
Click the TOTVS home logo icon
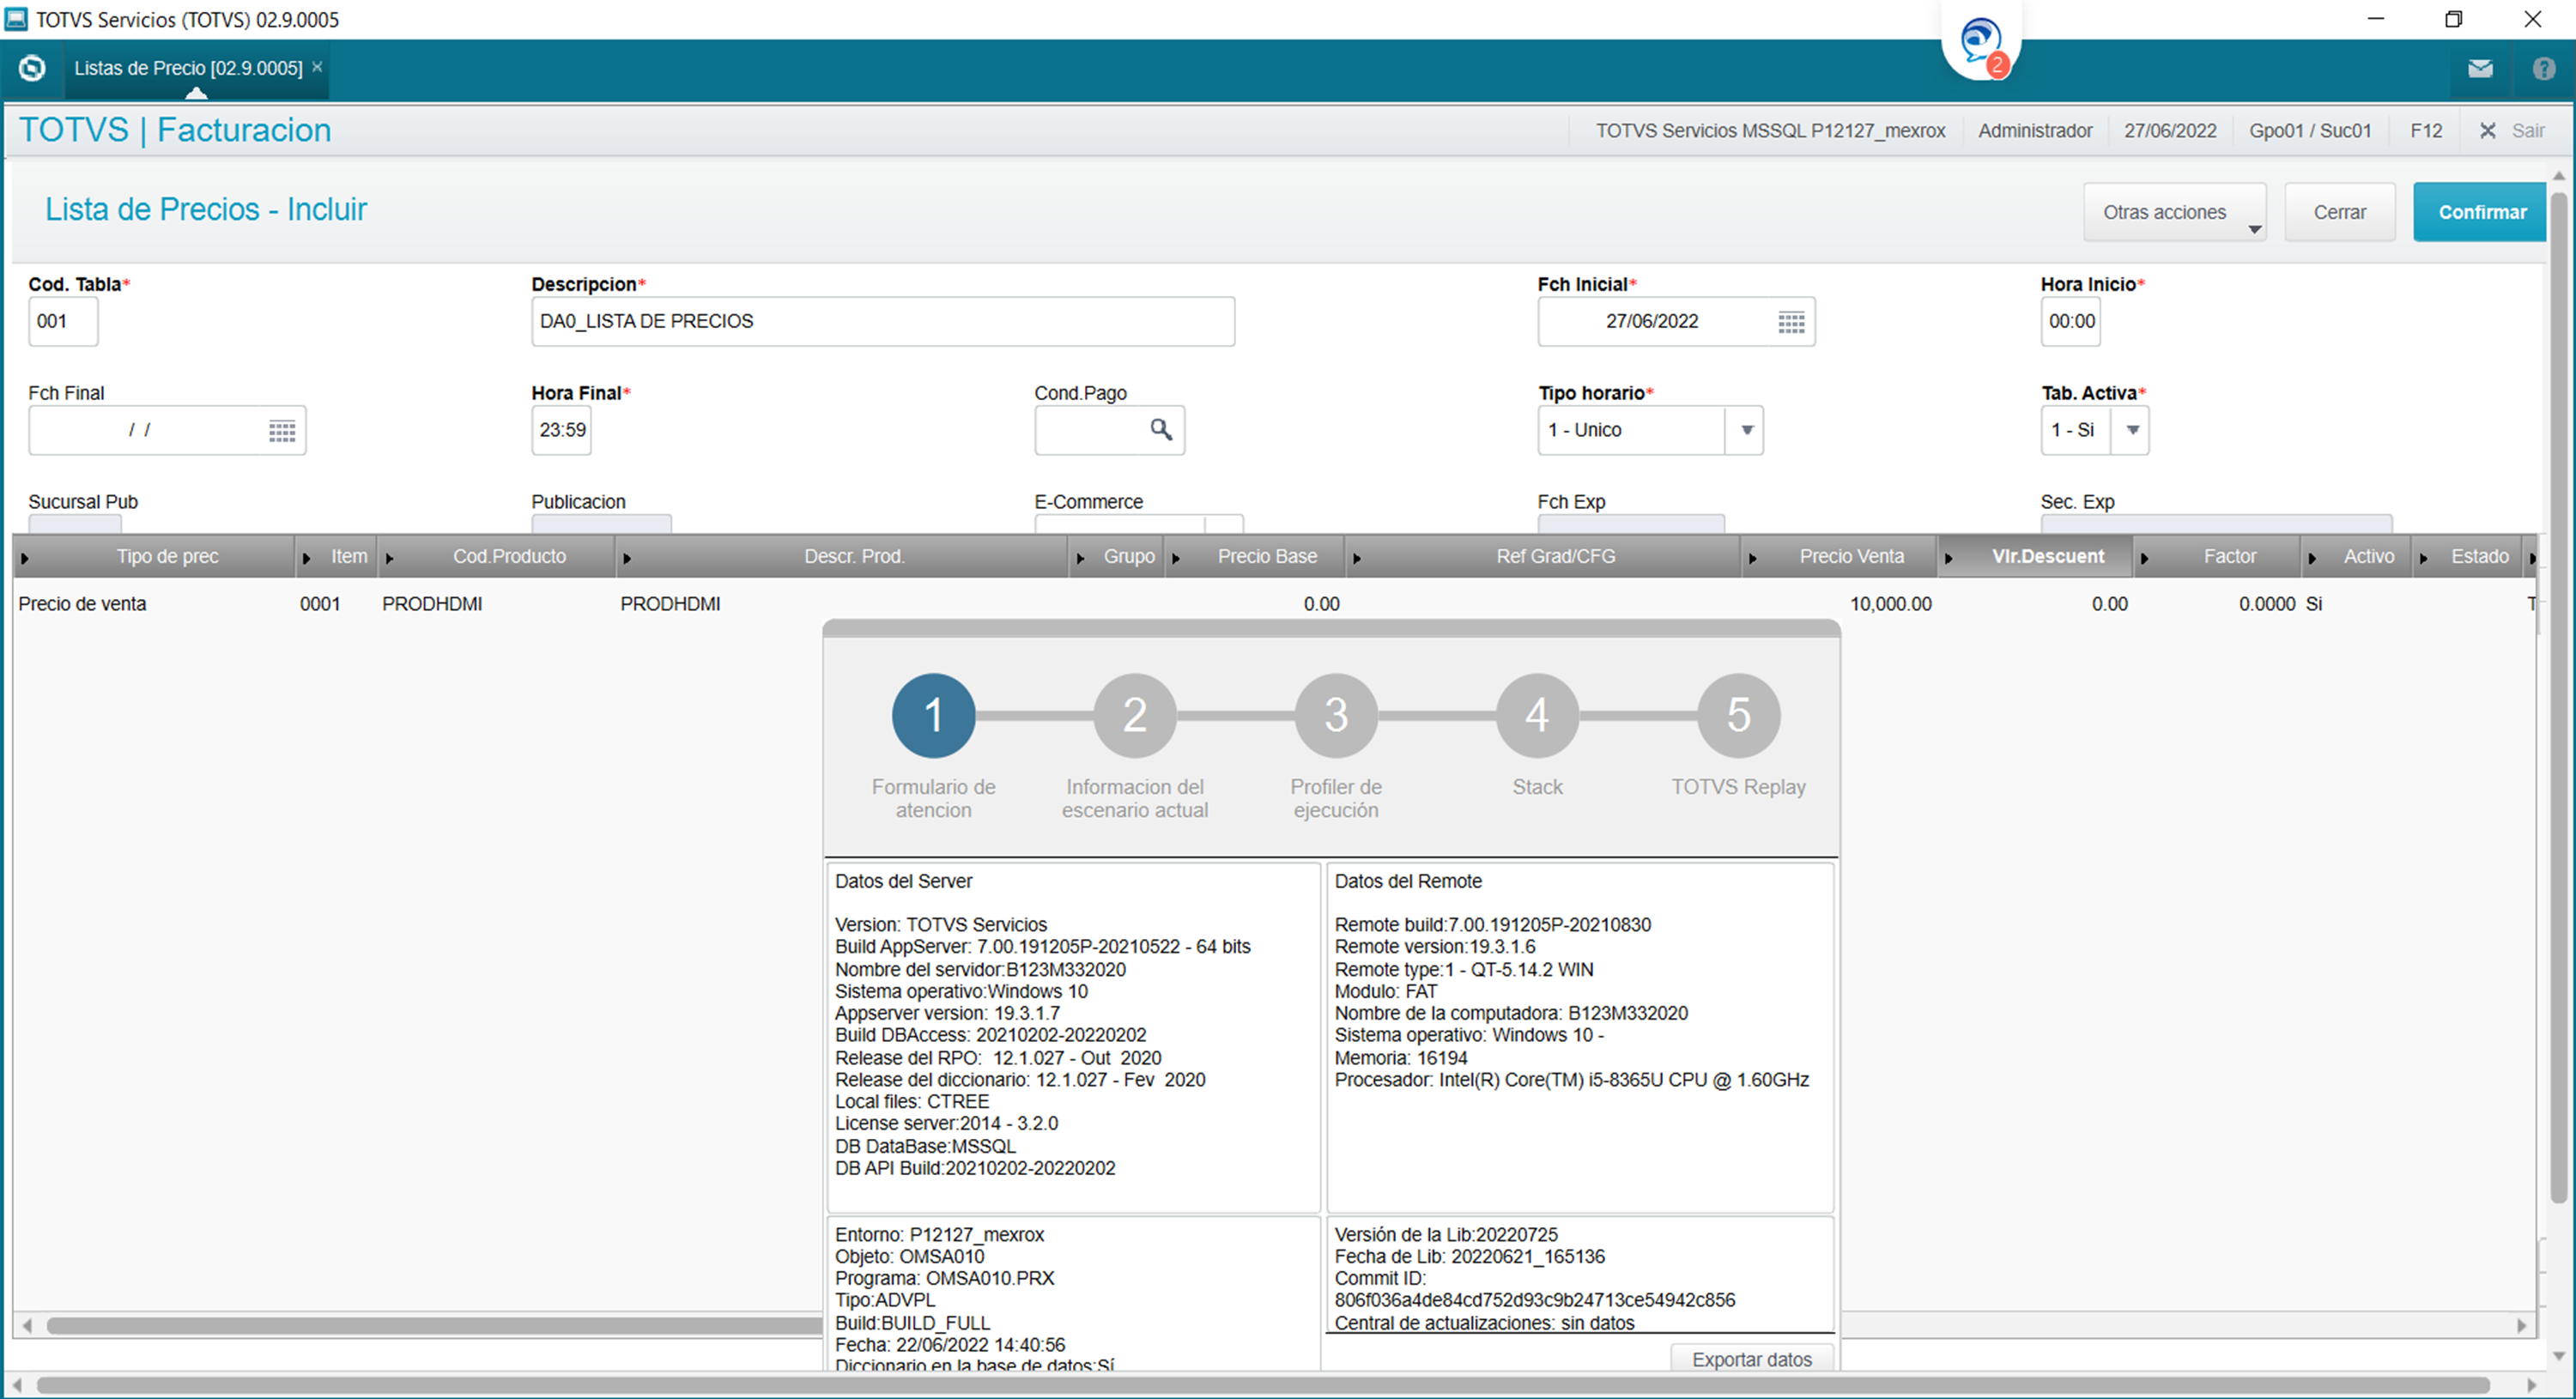click(32, 68)
